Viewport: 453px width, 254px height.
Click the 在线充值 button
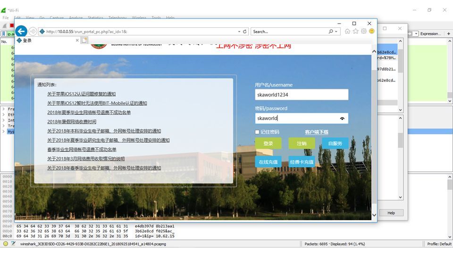[x=268, y=162]
